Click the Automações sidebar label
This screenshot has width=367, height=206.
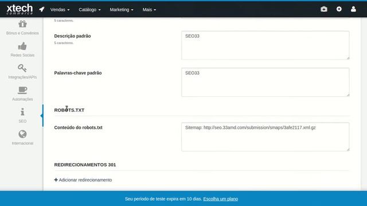(22, 99)
